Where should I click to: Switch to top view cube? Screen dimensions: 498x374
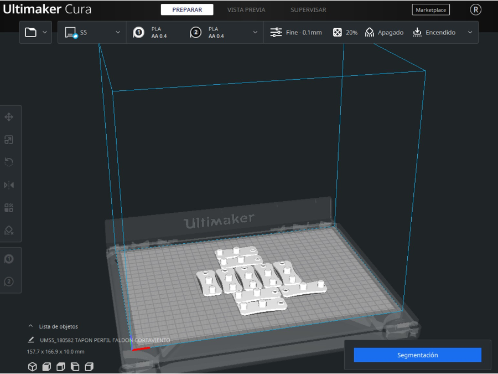click(61, 367)
